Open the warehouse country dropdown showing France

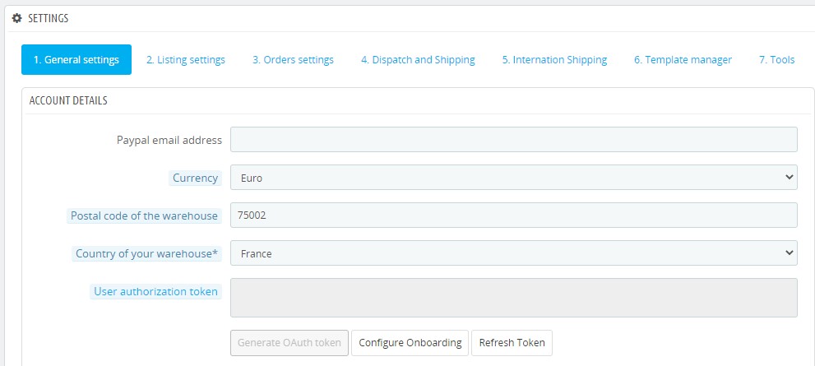point(513,253)
